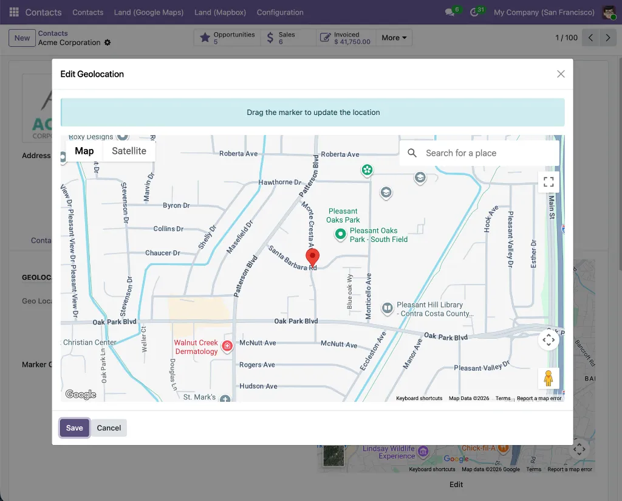This screenshot has height=501, width=622.
Task: Go to next record arrow
Action: [607, 38]
